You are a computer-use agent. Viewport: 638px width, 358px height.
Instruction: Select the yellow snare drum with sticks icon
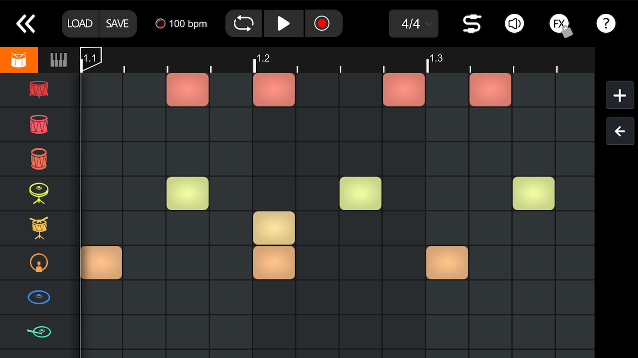(x=39, y=228)
